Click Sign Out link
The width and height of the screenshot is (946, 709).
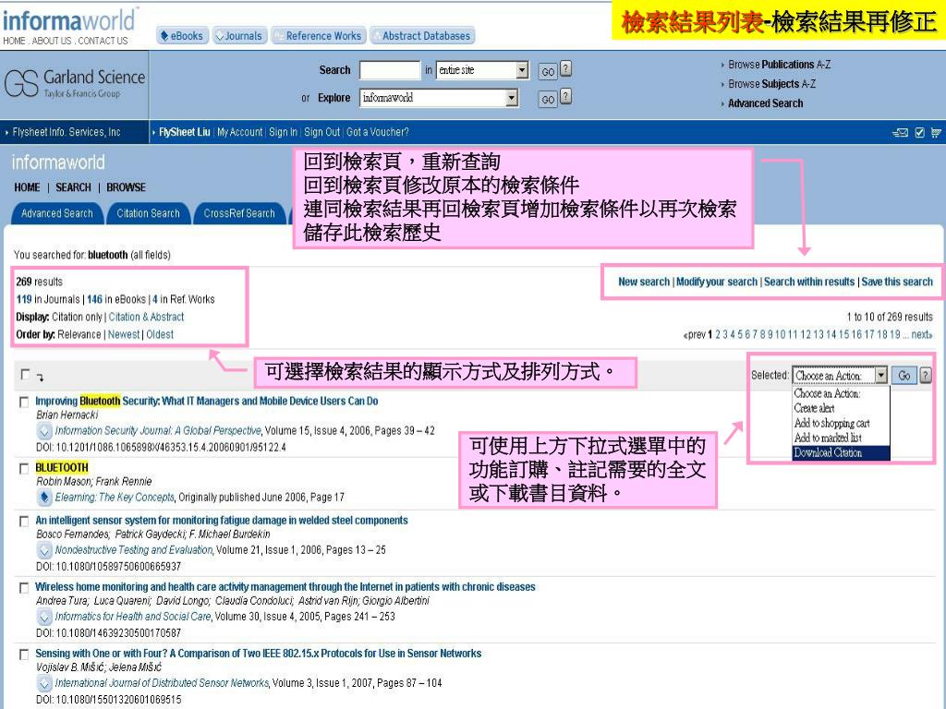tap(322, 132)
